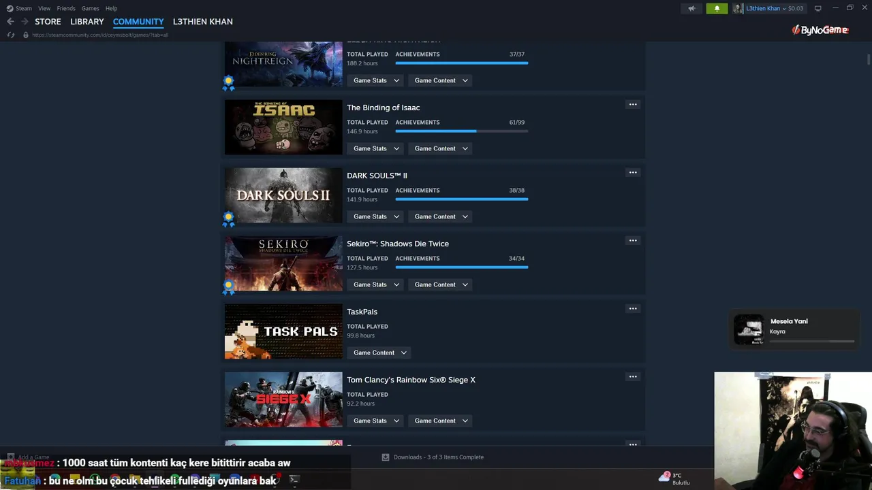Expand Game Stats for DARK SOULS II
The image size is (872, 490).
point(376,216)
